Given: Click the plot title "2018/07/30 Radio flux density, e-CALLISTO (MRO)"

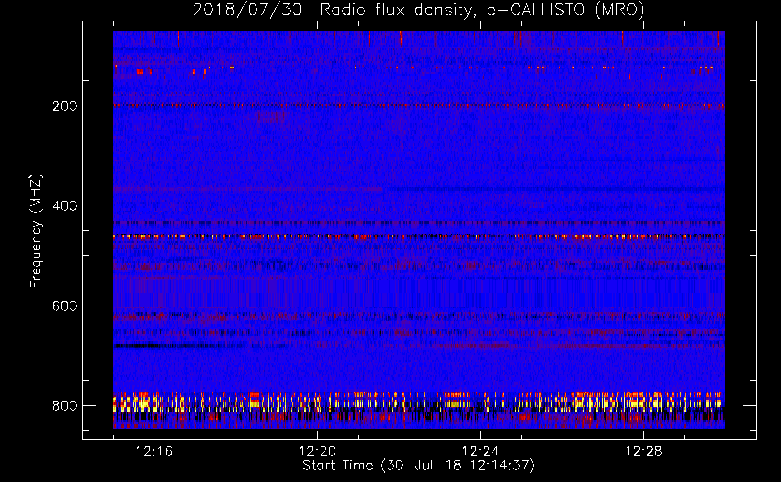Looking at the screenshot, I should click(418, 10).
